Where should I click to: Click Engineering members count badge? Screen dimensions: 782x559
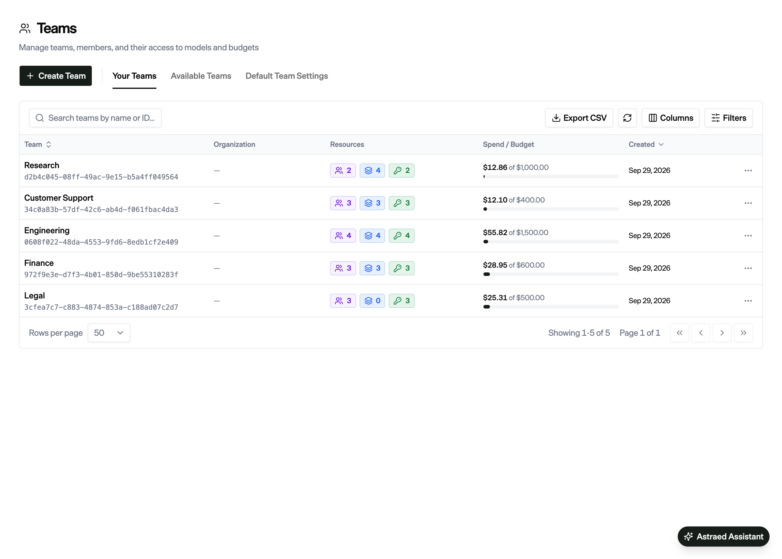point(343,235)
